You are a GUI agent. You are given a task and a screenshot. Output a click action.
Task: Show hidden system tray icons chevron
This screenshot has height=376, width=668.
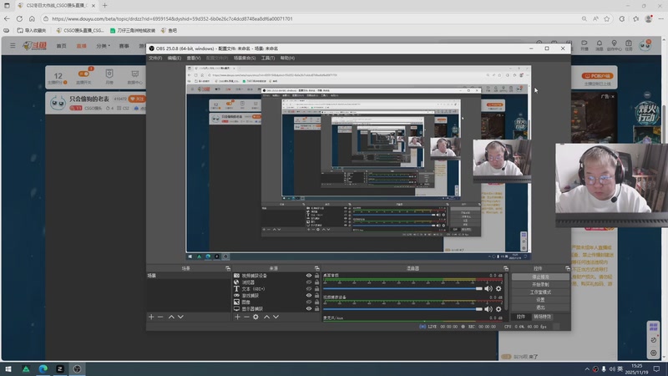coord(587,369)
